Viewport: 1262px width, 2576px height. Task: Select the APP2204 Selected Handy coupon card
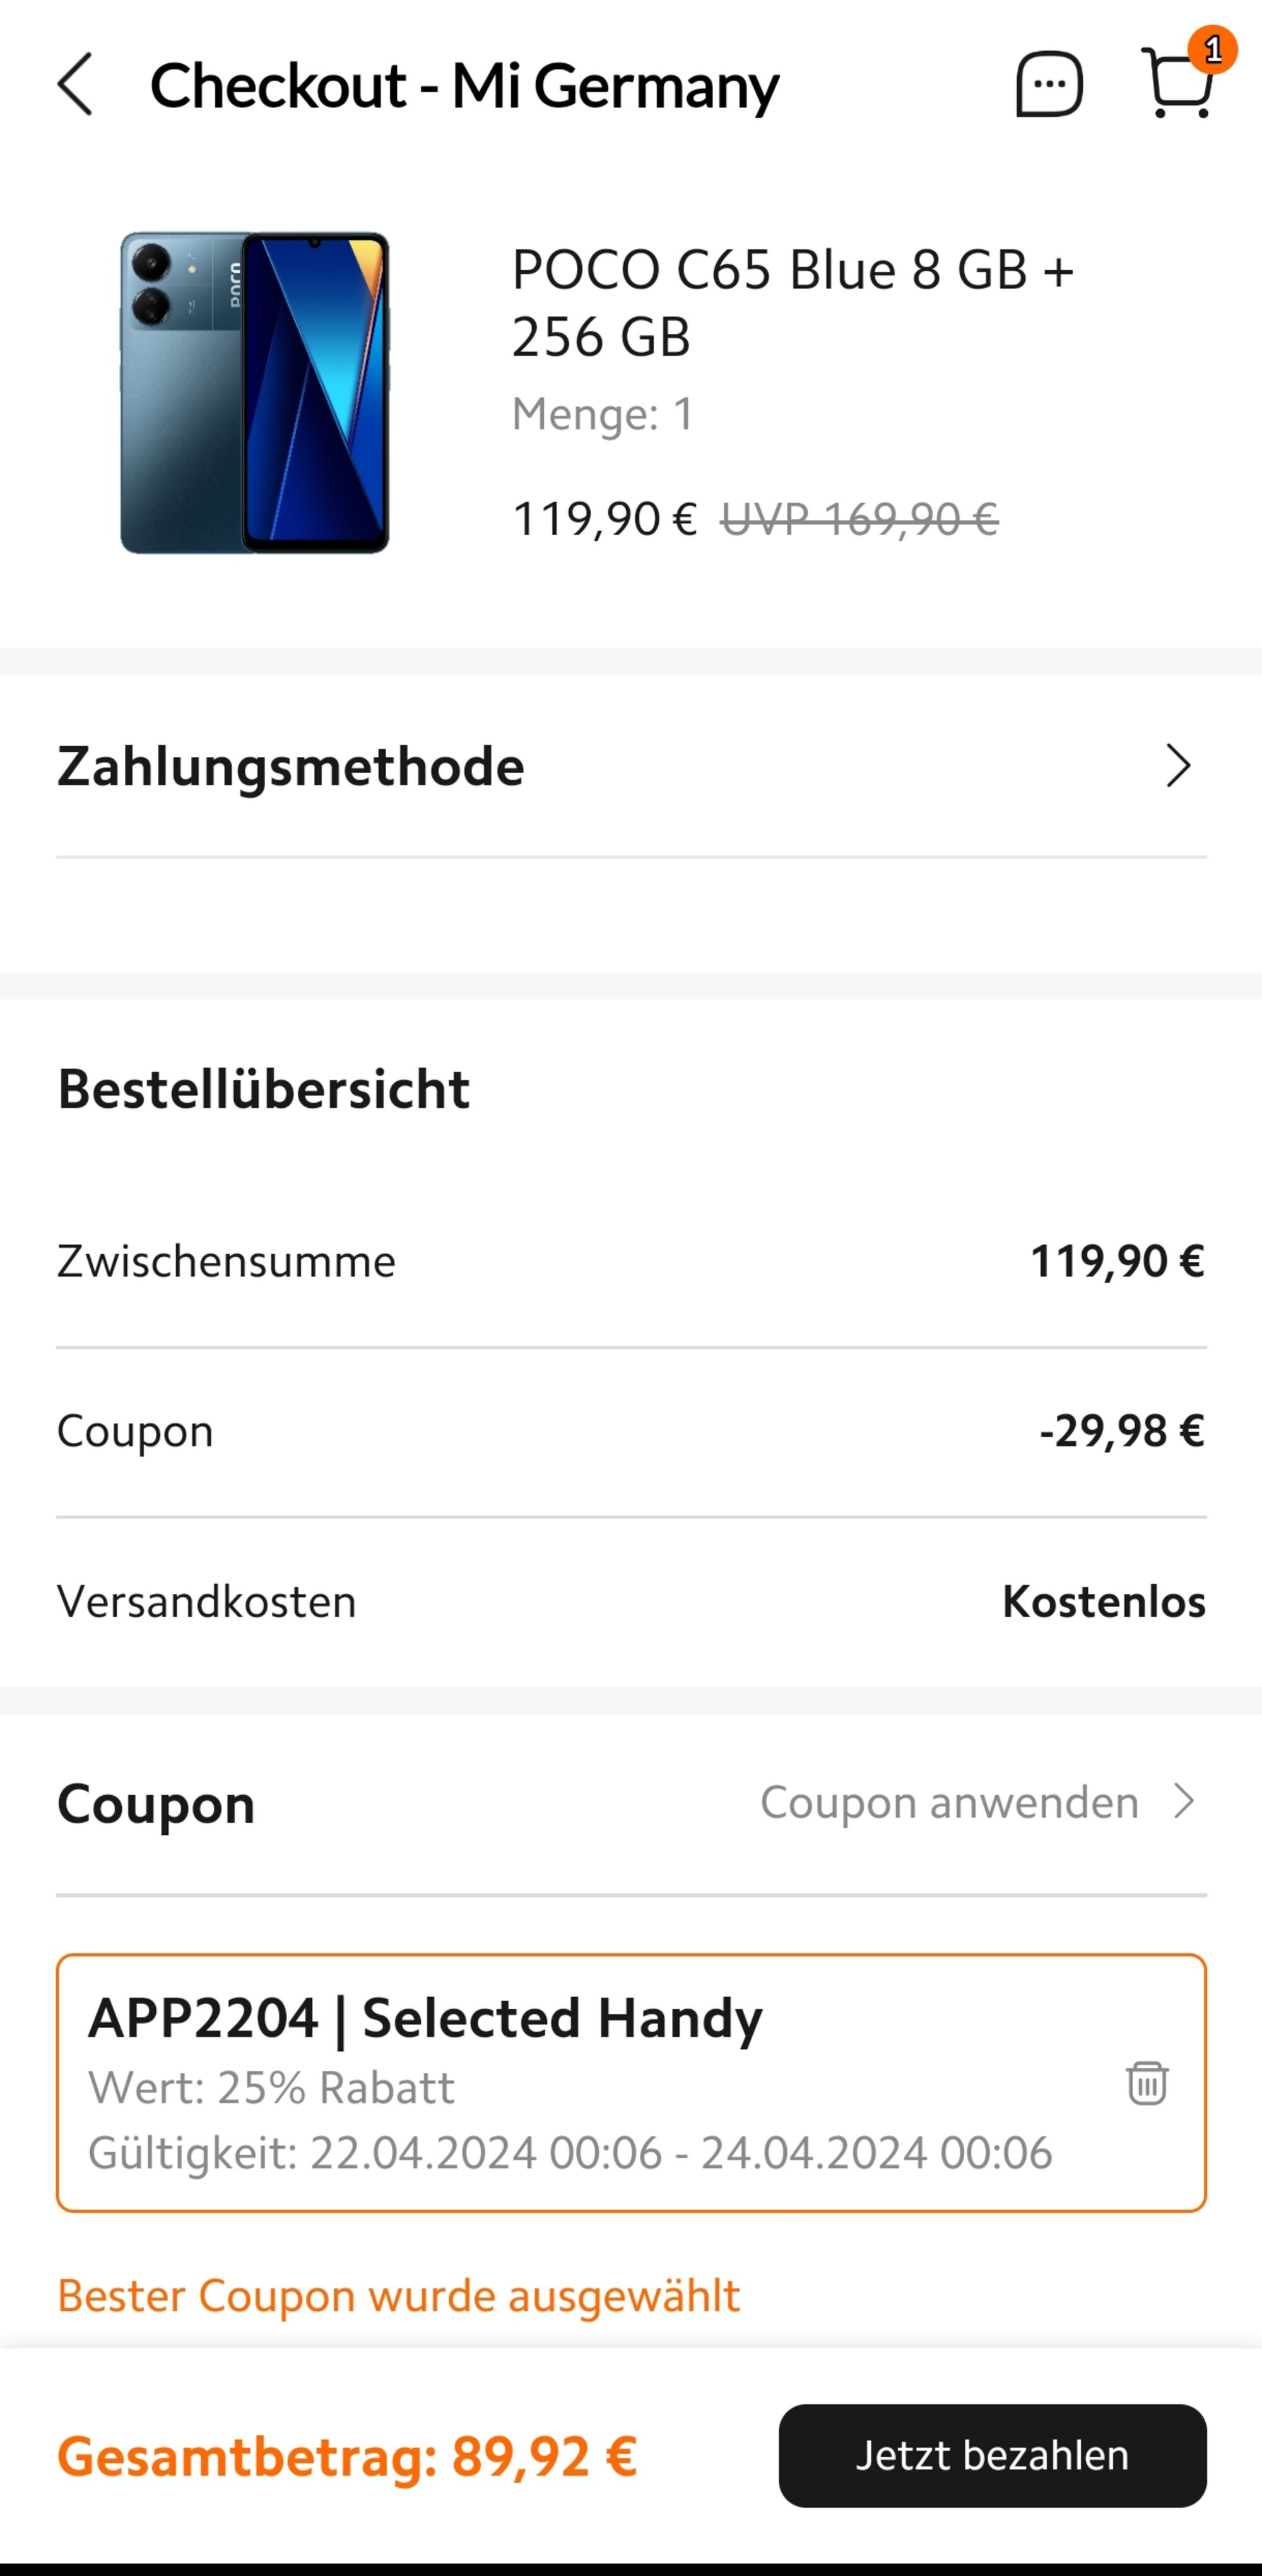(x=631, y=2082)
